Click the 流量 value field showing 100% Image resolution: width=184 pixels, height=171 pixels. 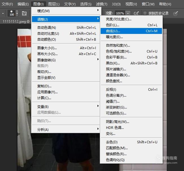120,13
